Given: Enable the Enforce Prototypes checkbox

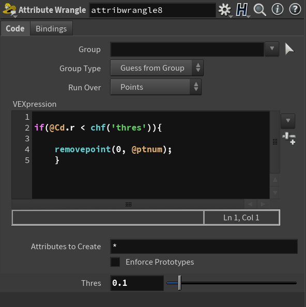Looking at the screenshot, I should (x=115, y=262).
